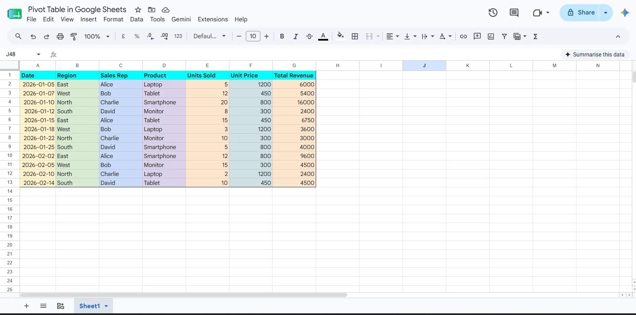636x315 pixels.
Task: Click the Merge cells icon
Action: tap(369, 36)
